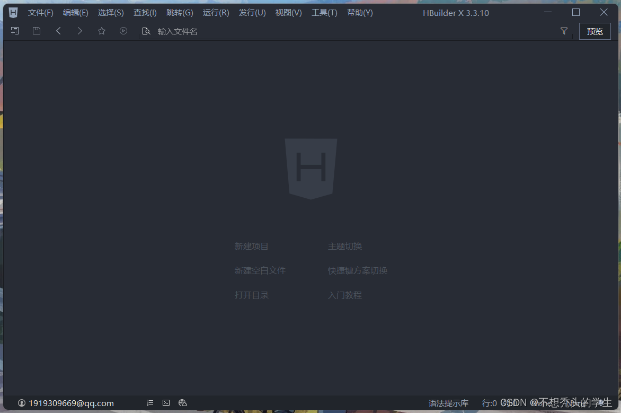Open the 发行(U) menu
Screen dimensions: 621x413
point(252,13)
